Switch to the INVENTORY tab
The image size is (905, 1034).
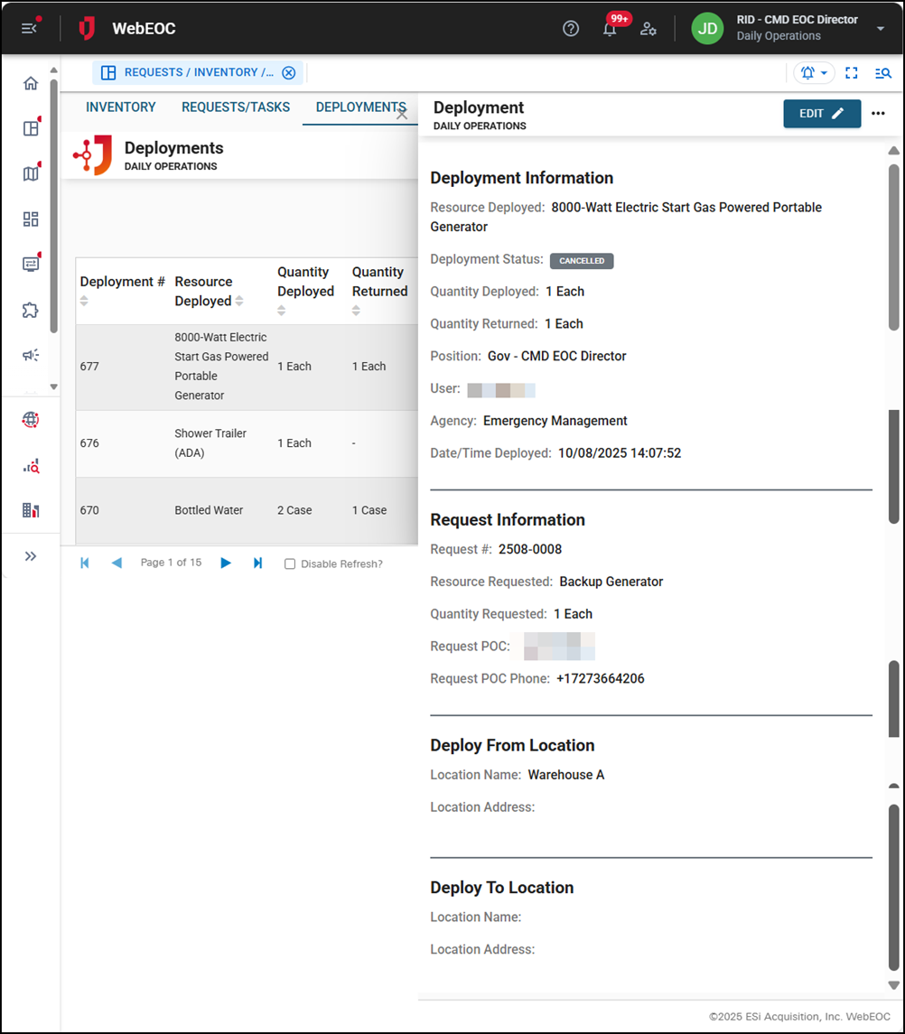(121, 107)
